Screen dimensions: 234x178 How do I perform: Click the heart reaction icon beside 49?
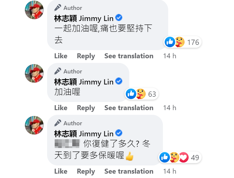pyautogui.click(x=184, y=157)
